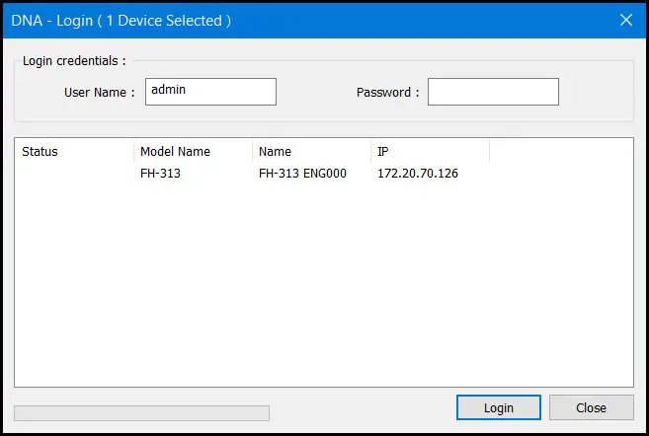Click the progress bar at the bottom left
Image resolution: width=649 pixels, height=436 pixels.
point(141,412)
